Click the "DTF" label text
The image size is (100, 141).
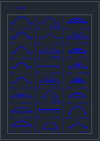point(39,58)
